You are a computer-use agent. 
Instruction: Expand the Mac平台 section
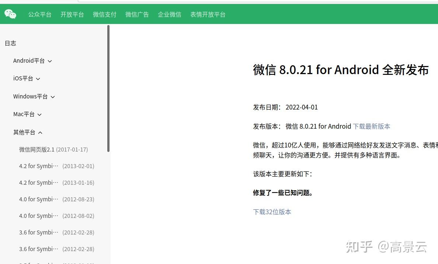point(27,114)
